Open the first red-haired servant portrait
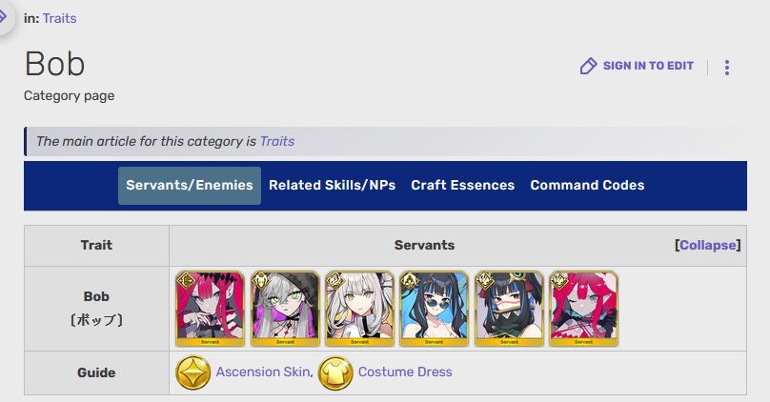The image size is (770, 402). [x=211, y=309]
